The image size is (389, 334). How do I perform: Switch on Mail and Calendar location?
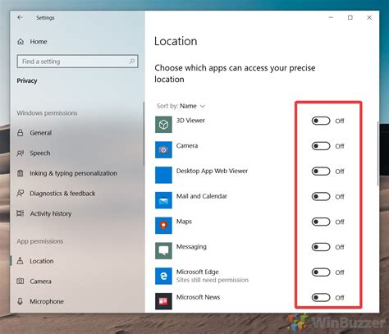point(321,196)
